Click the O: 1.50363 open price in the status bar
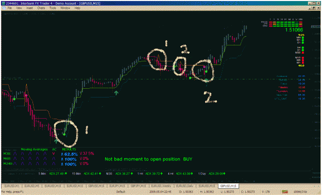 point(186,191)
